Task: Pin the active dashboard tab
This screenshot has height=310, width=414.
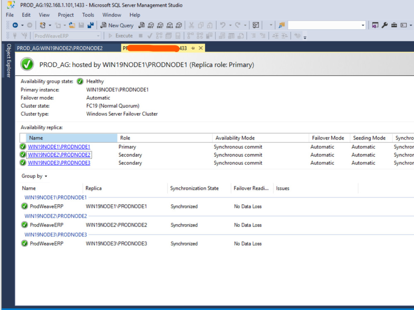Action: pyautogui.click(x=193, y=48)
